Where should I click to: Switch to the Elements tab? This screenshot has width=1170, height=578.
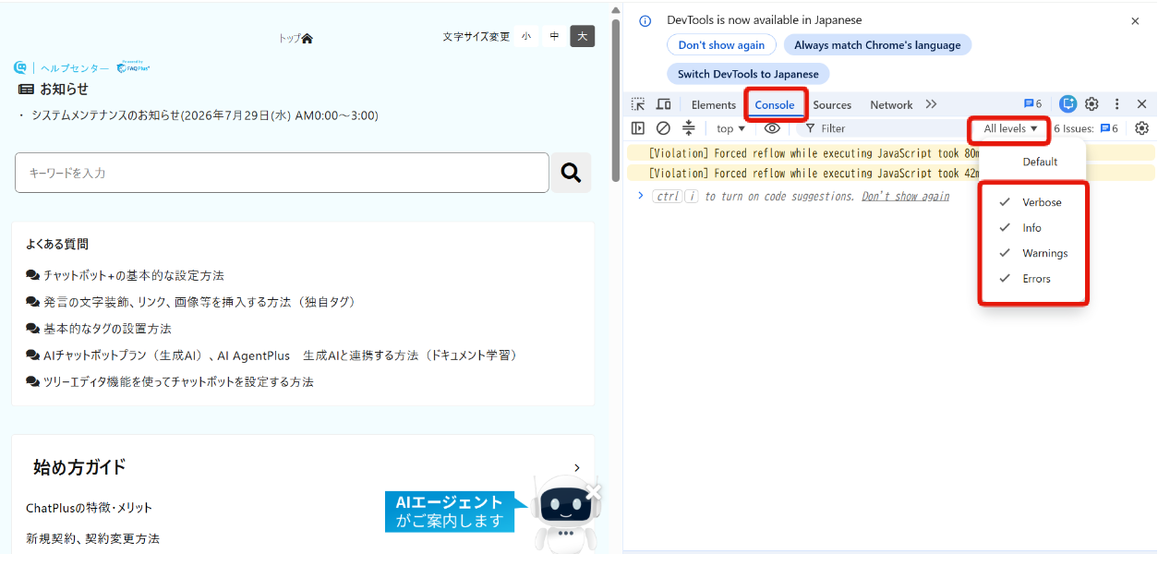click(714, 104)
